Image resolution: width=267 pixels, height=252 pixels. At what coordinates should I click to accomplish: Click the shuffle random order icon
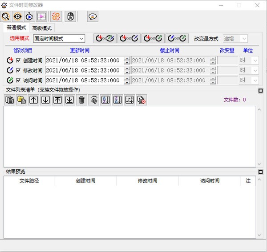(129, 100)
